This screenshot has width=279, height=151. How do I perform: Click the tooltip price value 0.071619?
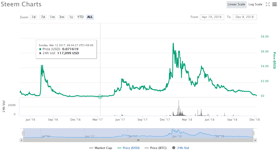tap(70, 49)
